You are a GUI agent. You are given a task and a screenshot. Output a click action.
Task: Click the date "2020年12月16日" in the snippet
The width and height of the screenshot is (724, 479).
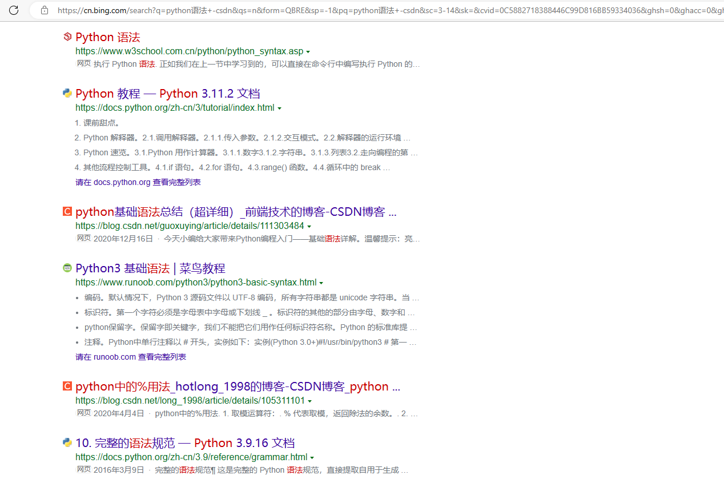[123, 239]
